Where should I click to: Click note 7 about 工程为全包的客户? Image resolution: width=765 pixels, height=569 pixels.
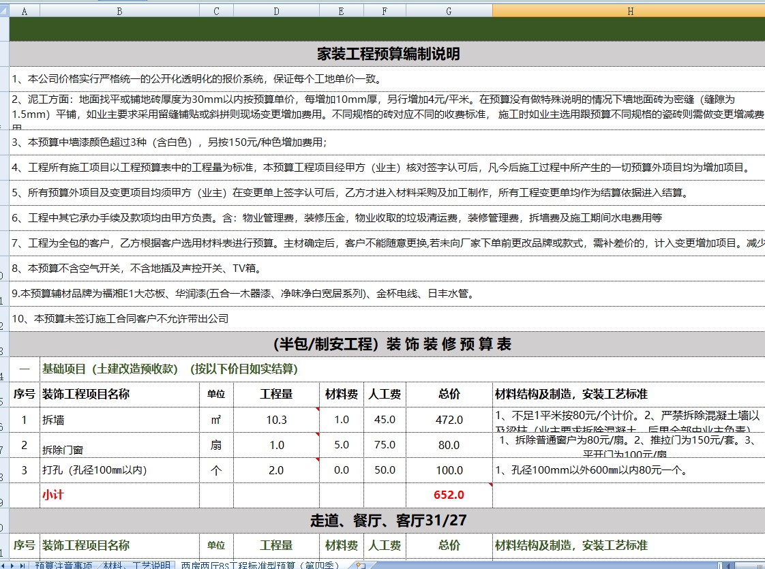point(387,243)
